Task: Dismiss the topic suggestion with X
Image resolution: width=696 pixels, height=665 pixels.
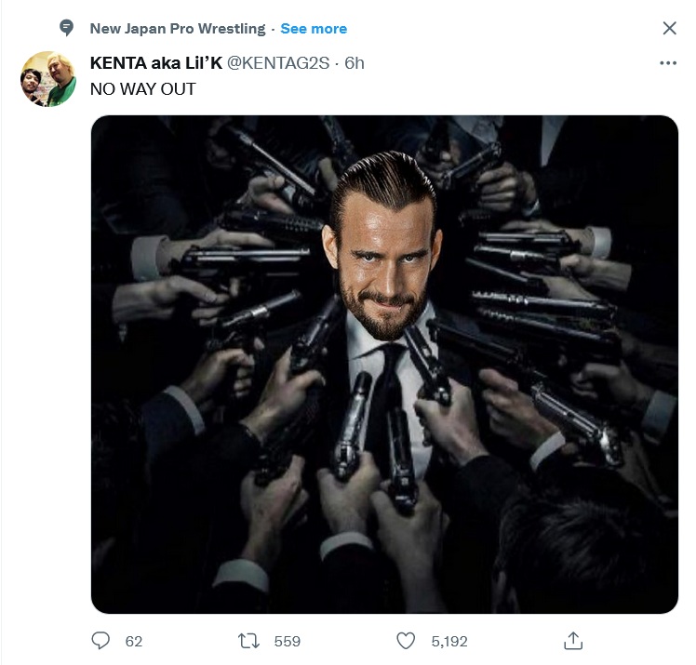Action: pos(669,29)
